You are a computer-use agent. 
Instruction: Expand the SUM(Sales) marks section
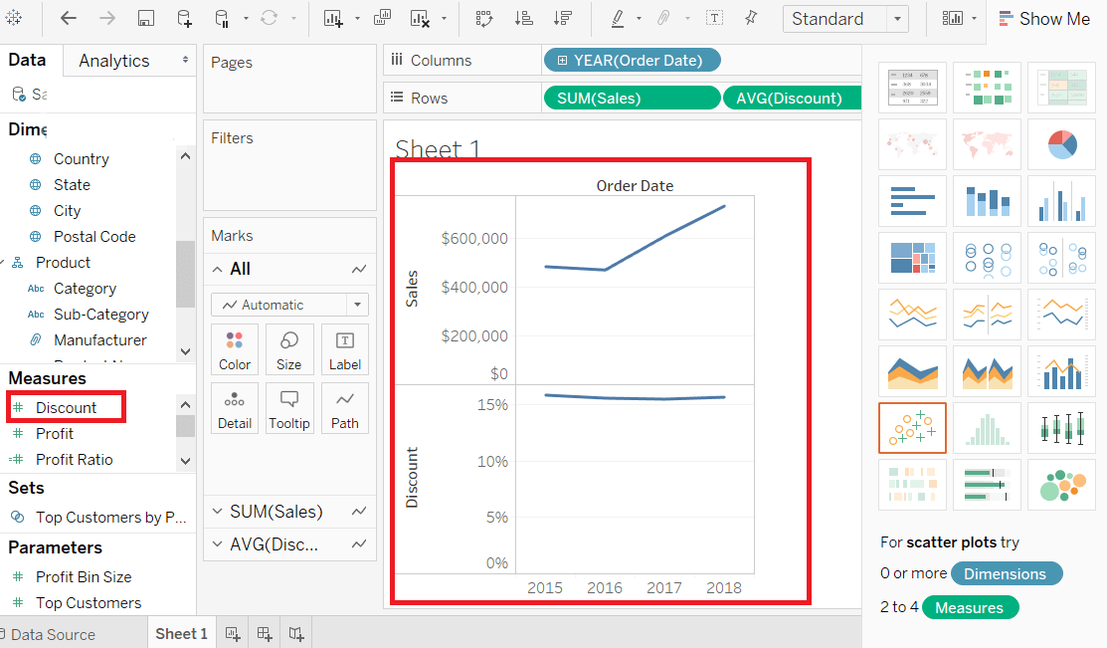click(218, 511)
